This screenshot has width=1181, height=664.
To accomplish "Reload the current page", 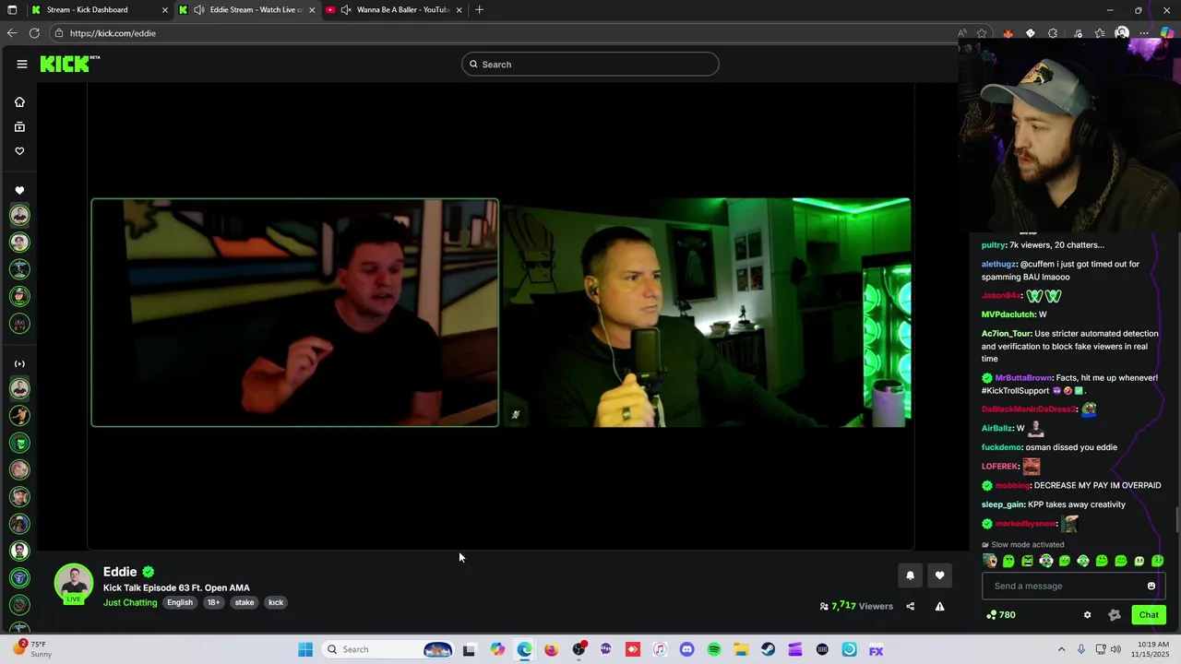I will click(34, 33).
